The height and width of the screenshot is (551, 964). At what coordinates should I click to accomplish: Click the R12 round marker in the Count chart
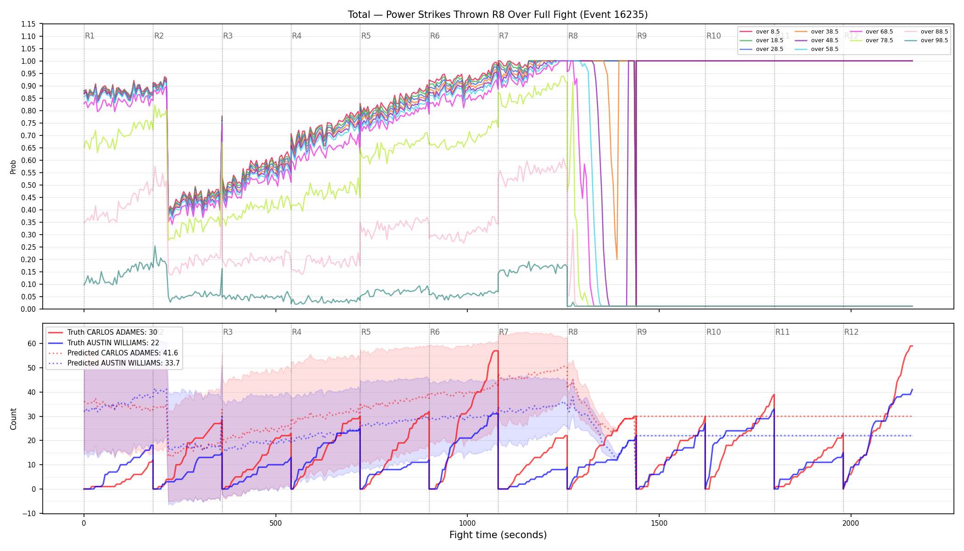pyautogui.click(x=851, y=332)
